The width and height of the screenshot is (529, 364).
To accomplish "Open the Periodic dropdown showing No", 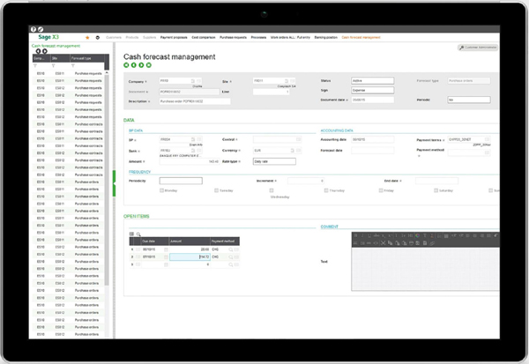I will pyautogui.click(x=469, y=100).
